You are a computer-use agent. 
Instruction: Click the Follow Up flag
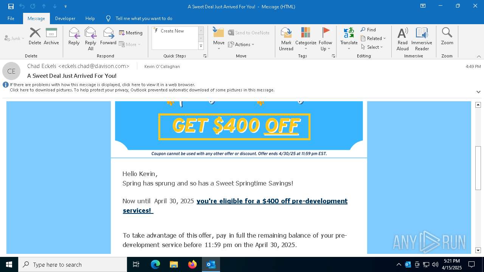point(325,39)
